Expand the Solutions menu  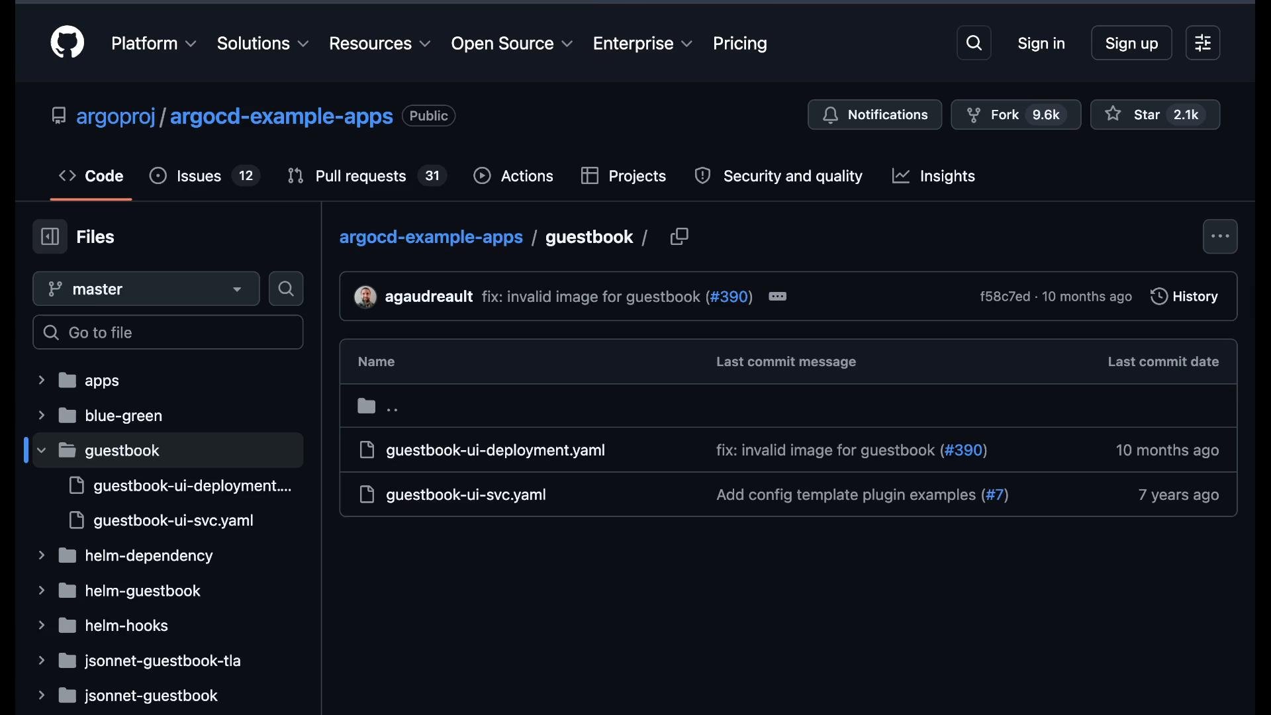click(263, 44)
